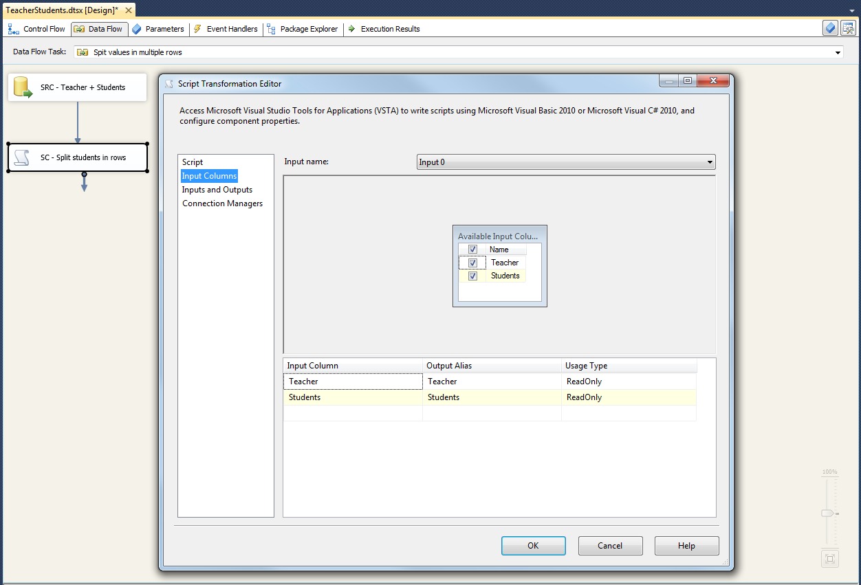This screenshot has height=585, width=861.
Task: Click the Parameters tab diamond icon
Action: [138, 29]
